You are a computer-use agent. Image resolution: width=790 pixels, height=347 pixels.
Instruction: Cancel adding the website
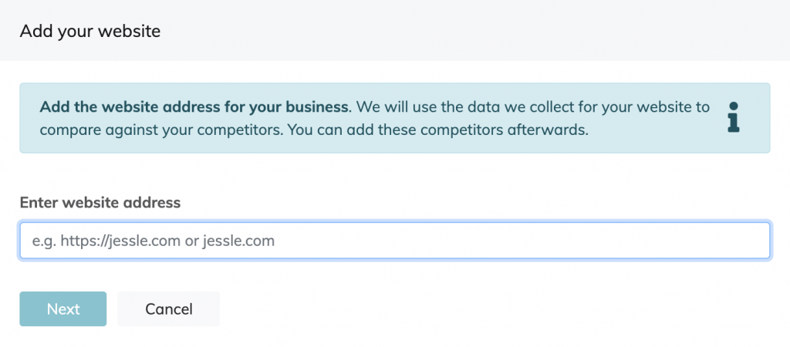[169, 308]
